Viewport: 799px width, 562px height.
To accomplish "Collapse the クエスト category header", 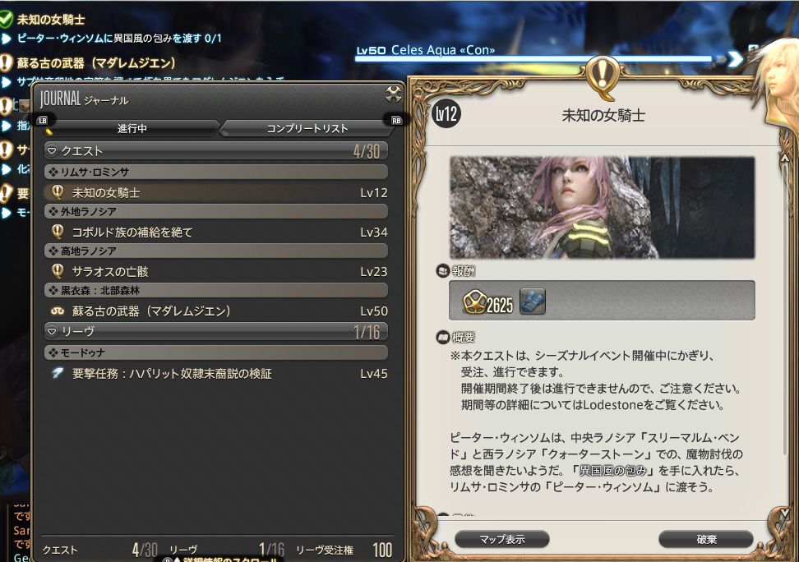I will tap(216, 151).
